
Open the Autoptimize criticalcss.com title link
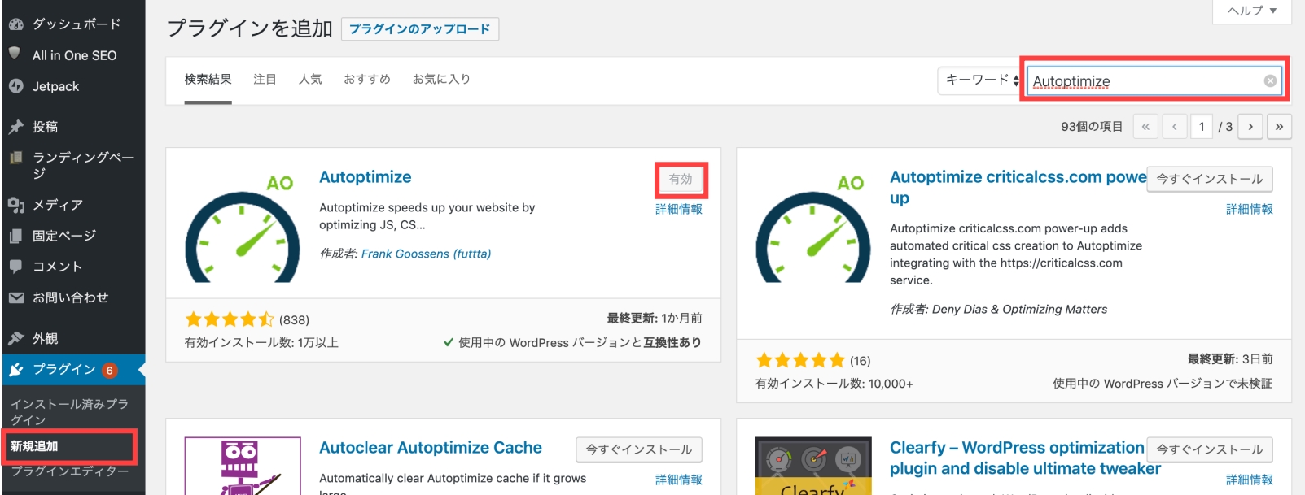(1018, 188)
